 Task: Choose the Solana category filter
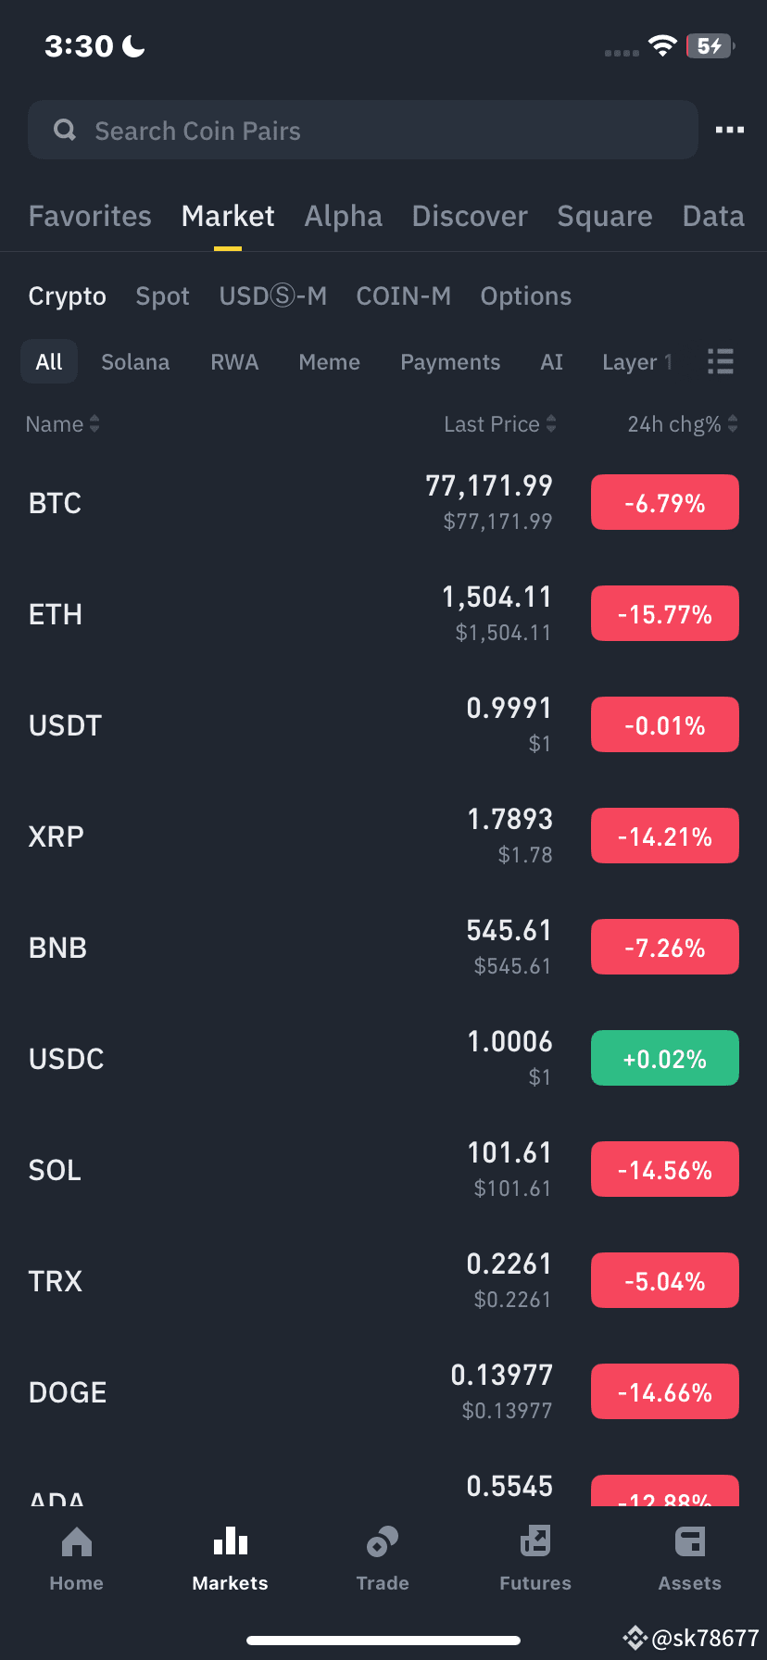[135, 362]
